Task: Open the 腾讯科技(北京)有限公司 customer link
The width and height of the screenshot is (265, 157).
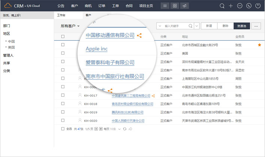Action: coord(128,112)
